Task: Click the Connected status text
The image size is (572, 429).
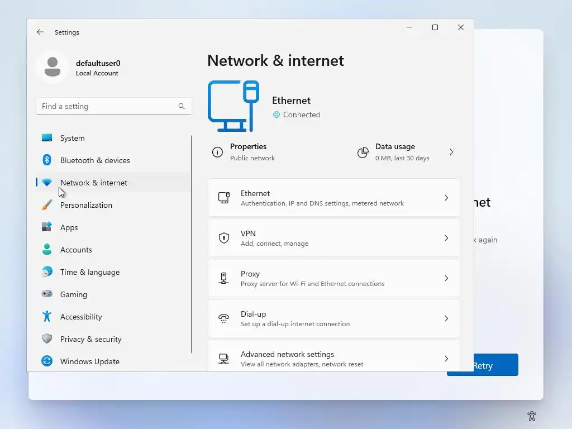Action: click(x=302, y=115)
